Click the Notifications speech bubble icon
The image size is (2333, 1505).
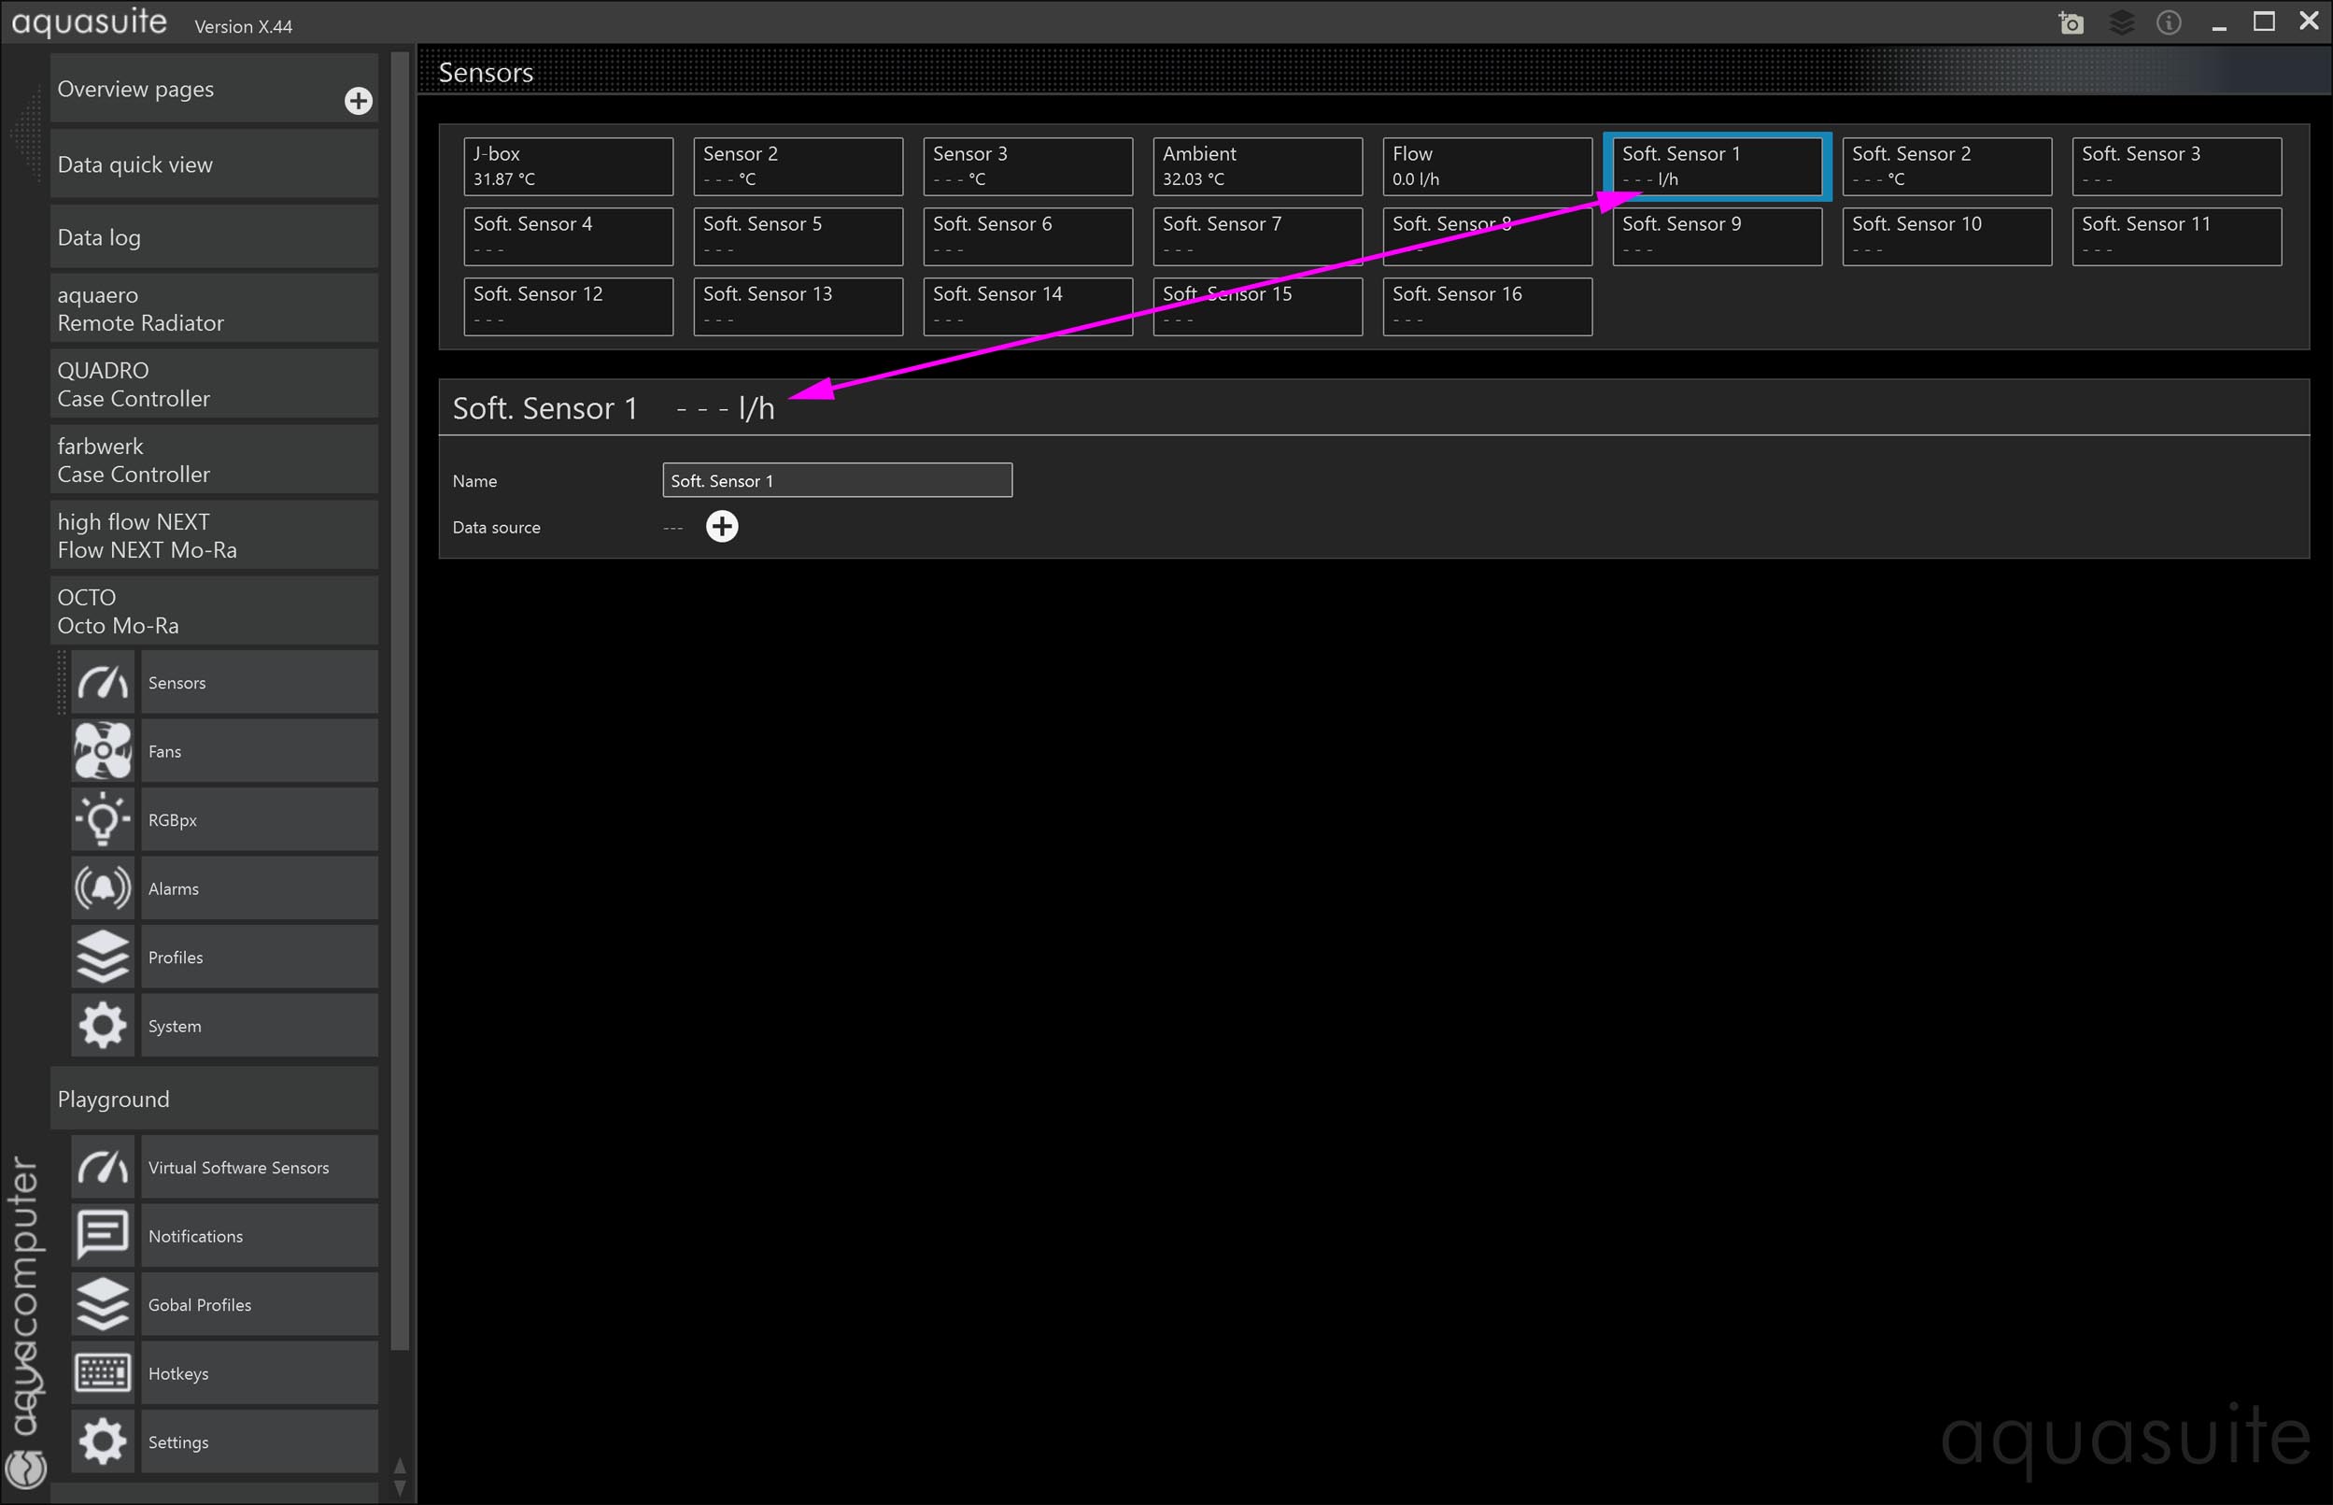(x=103, y=1235)
